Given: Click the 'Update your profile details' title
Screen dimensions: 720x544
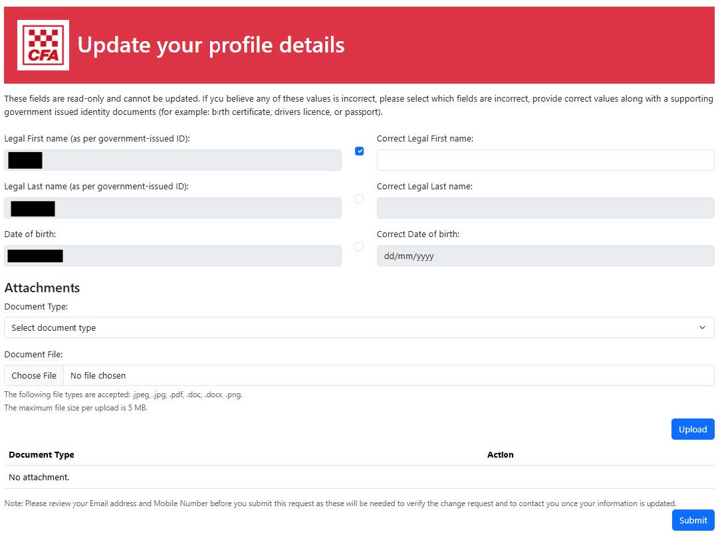Looking at the screenshot, I should coord(211,45).
